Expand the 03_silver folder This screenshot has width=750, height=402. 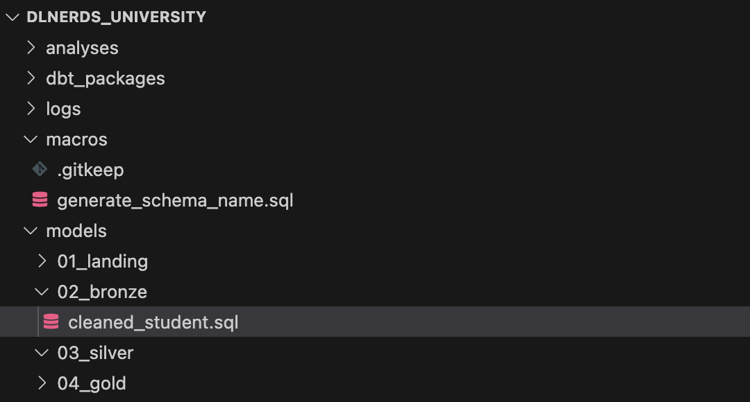tap(42, 352)
